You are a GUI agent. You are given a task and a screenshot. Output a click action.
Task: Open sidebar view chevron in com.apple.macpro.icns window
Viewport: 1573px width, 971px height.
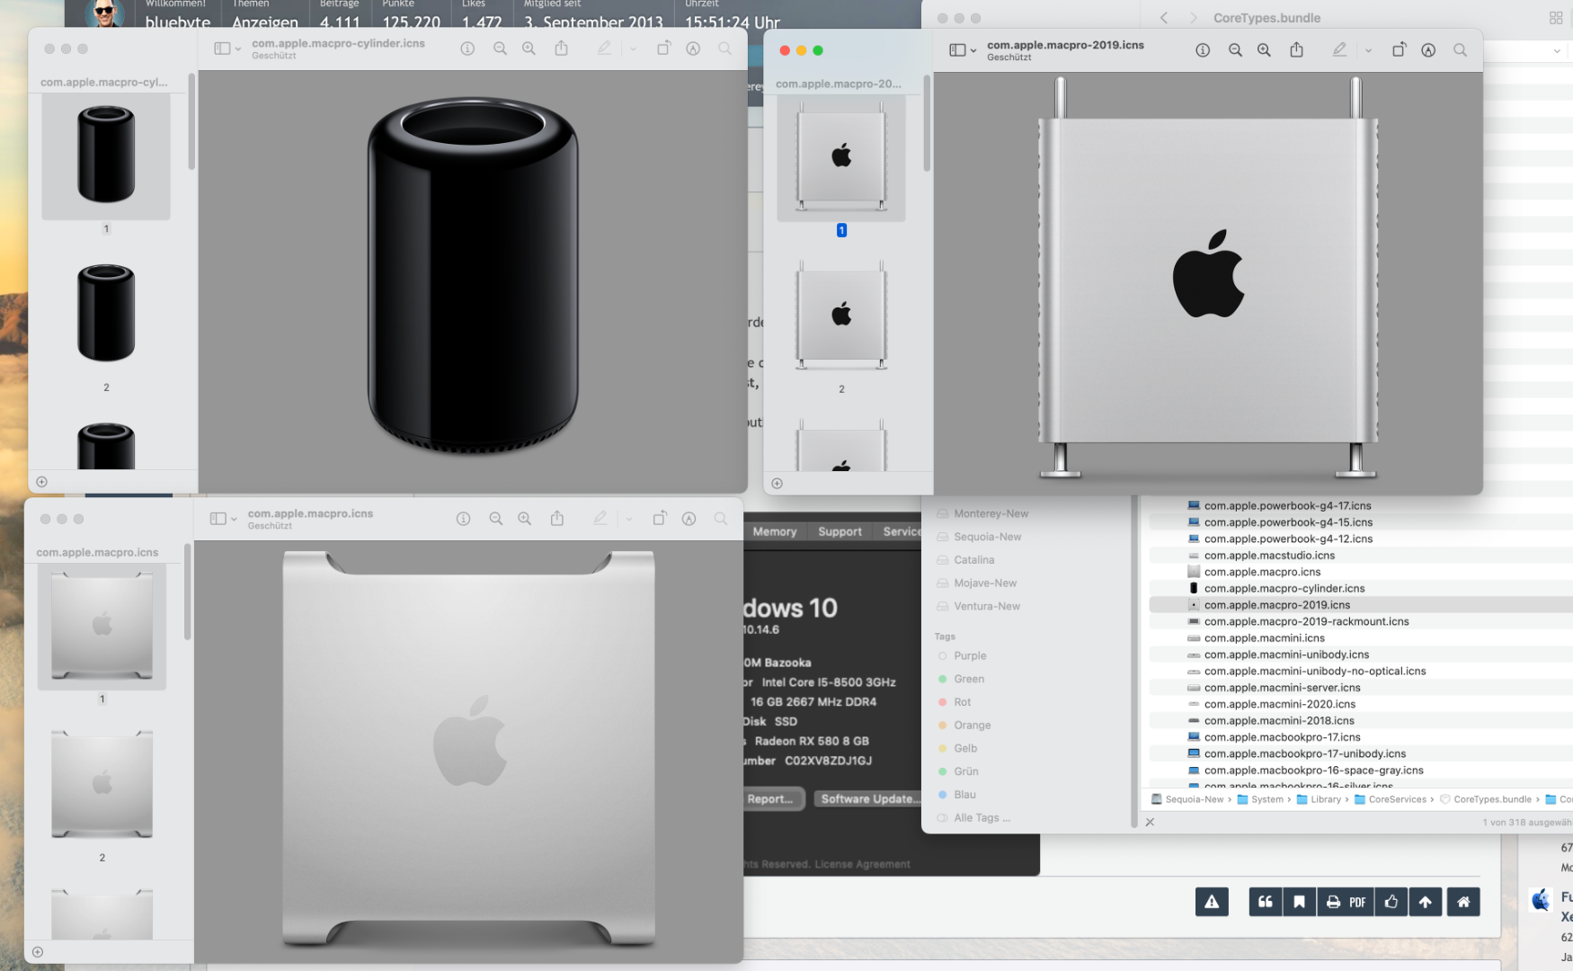click(x=234, y=520)
